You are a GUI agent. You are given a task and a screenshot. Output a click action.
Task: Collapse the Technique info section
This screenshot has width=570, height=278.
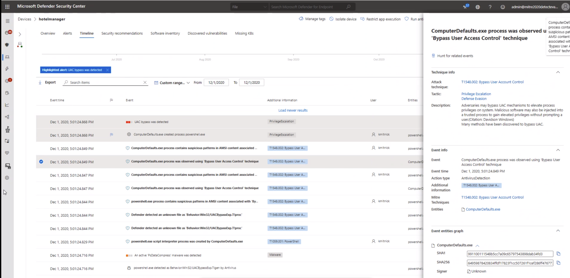[x=558, y=72]
